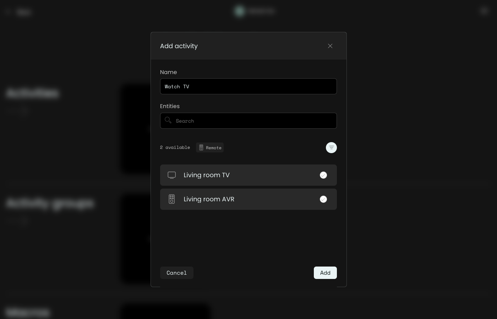Confirm with the Add button
Viewport: 497px width, 319px height.
[325, 273]
